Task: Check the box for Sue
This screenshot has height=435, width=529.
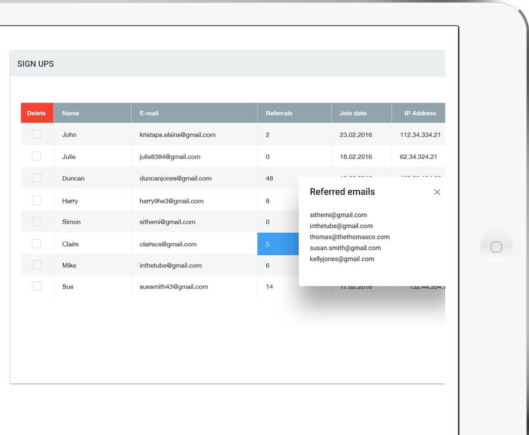Action: [x=36, y=286]
